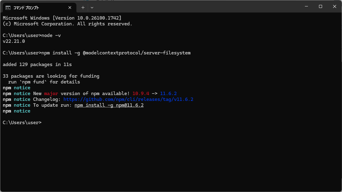
Task: Close the terminal window
Action: click(335, 6)
